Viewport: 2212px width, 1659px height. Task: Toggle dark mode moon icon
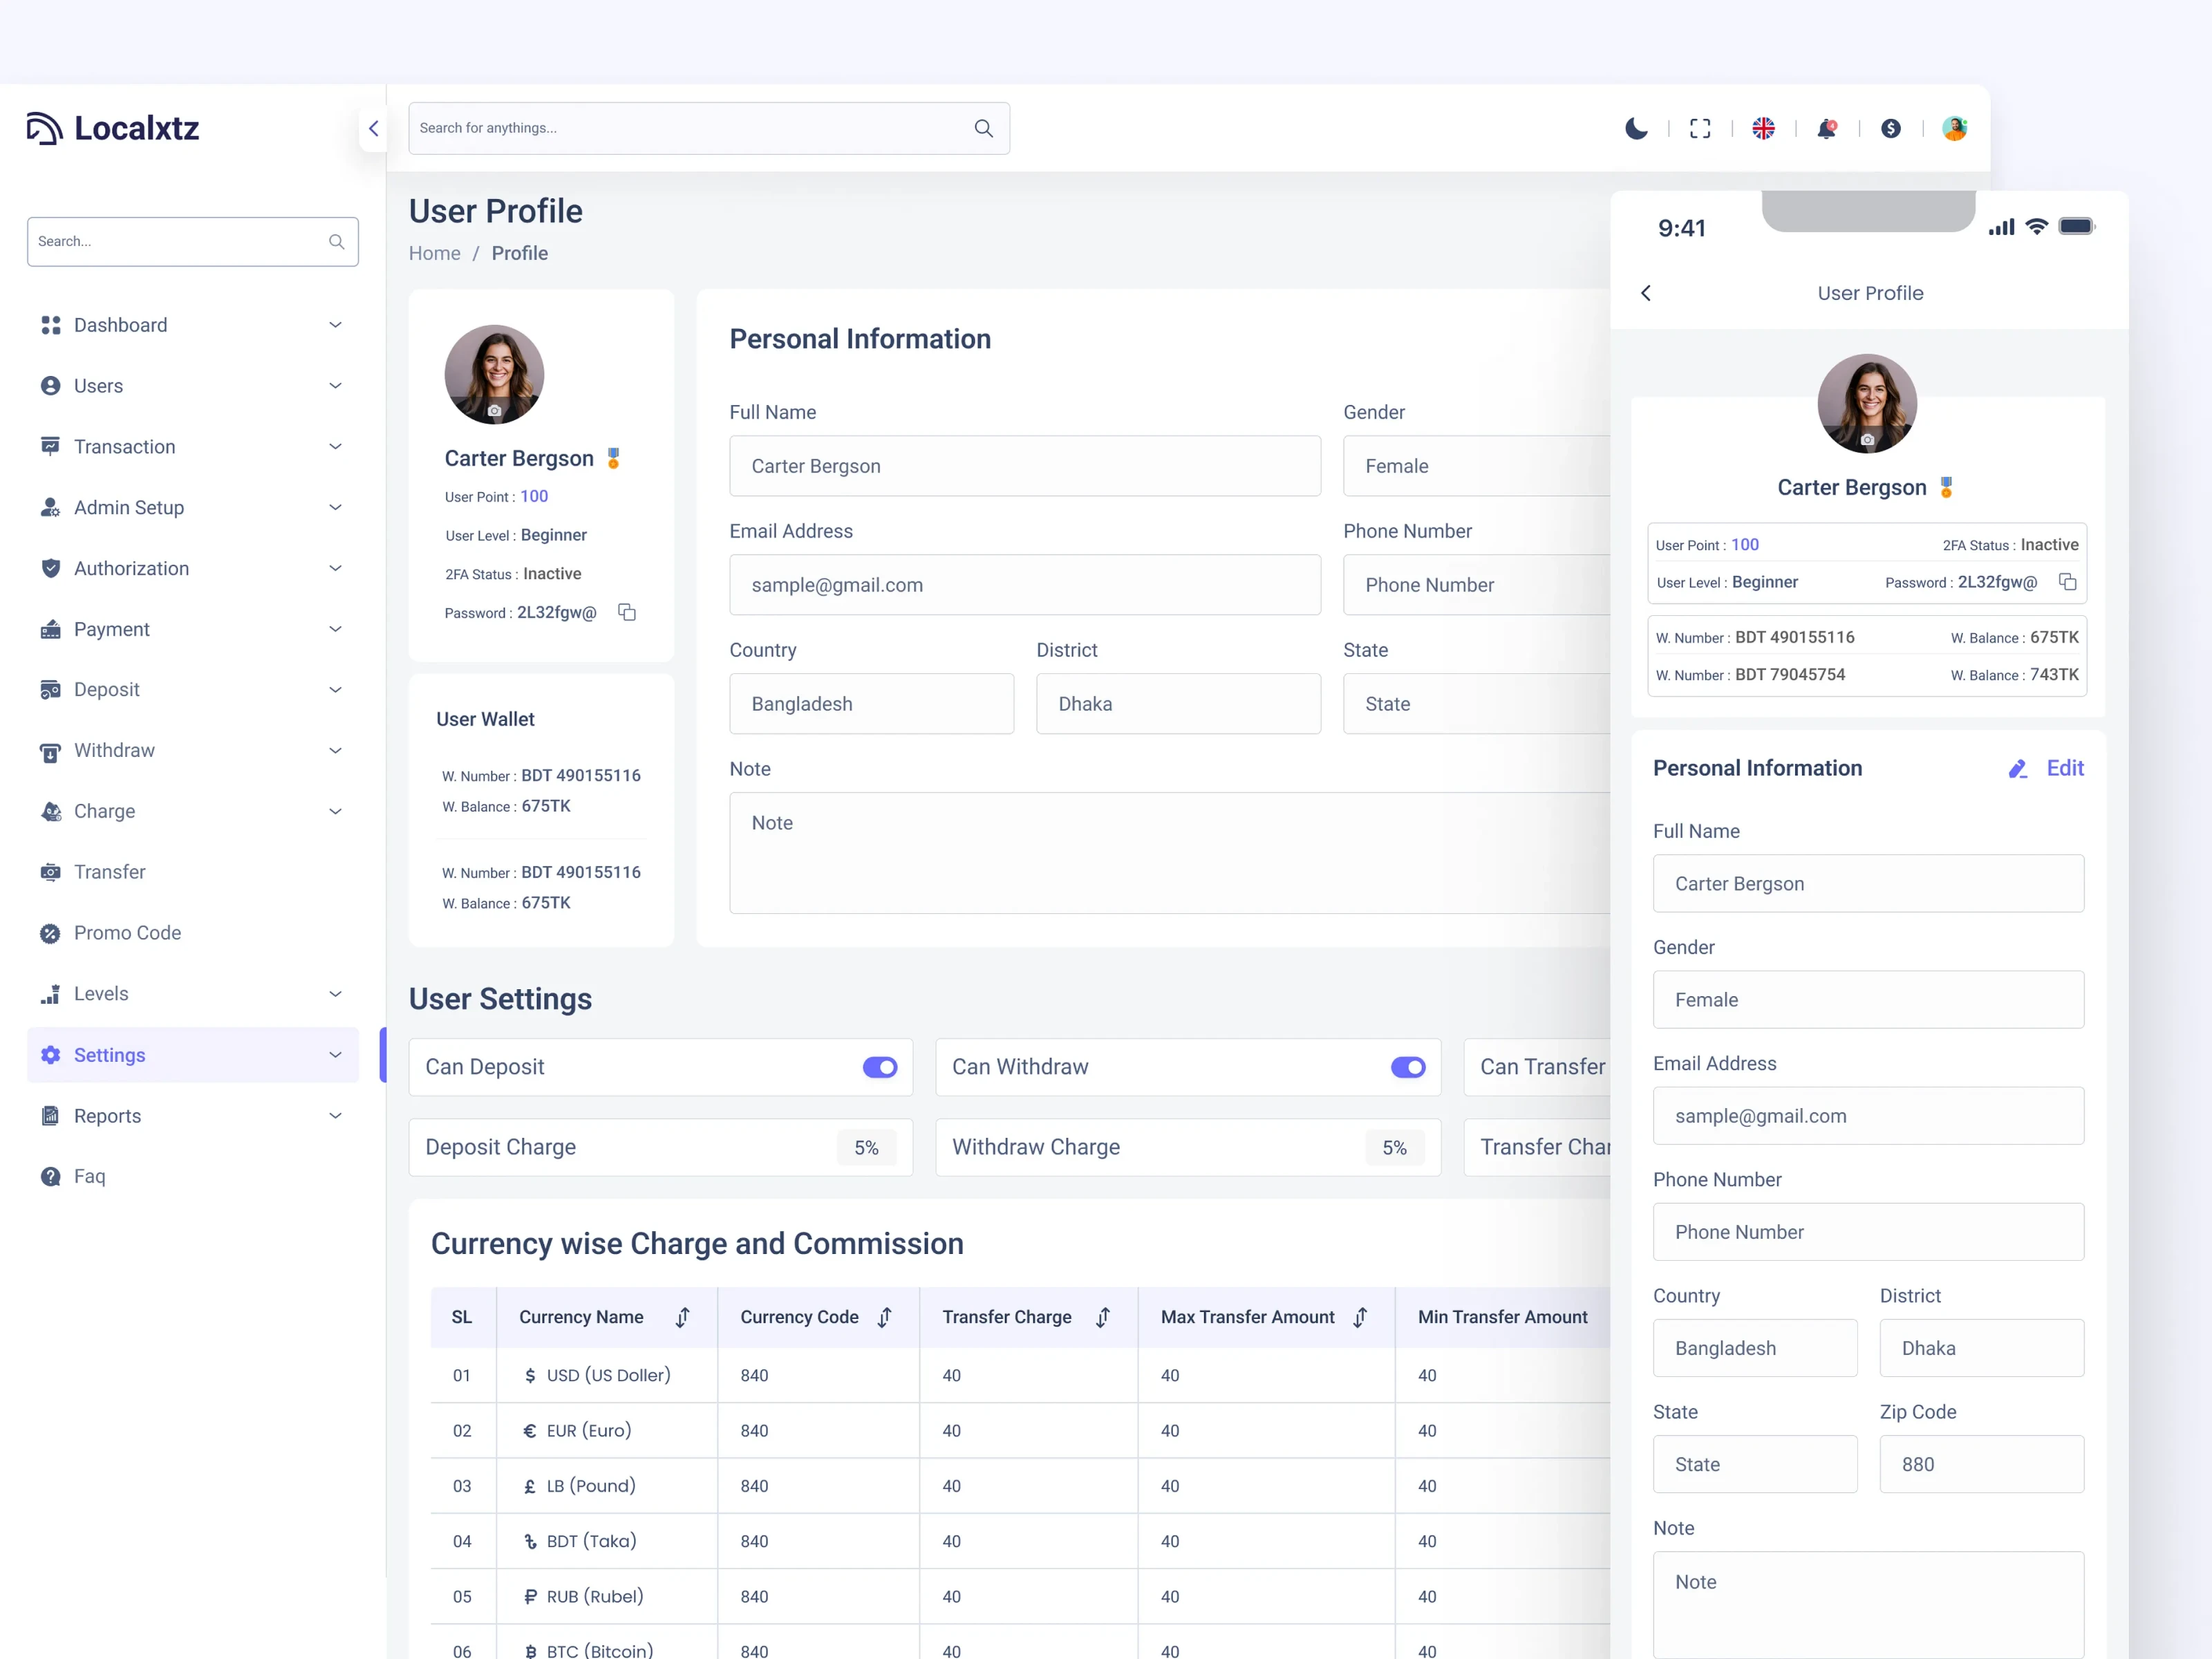tap(1636, 128)
